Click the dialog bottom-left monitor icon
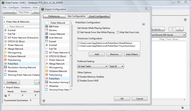 click(44, 101)
